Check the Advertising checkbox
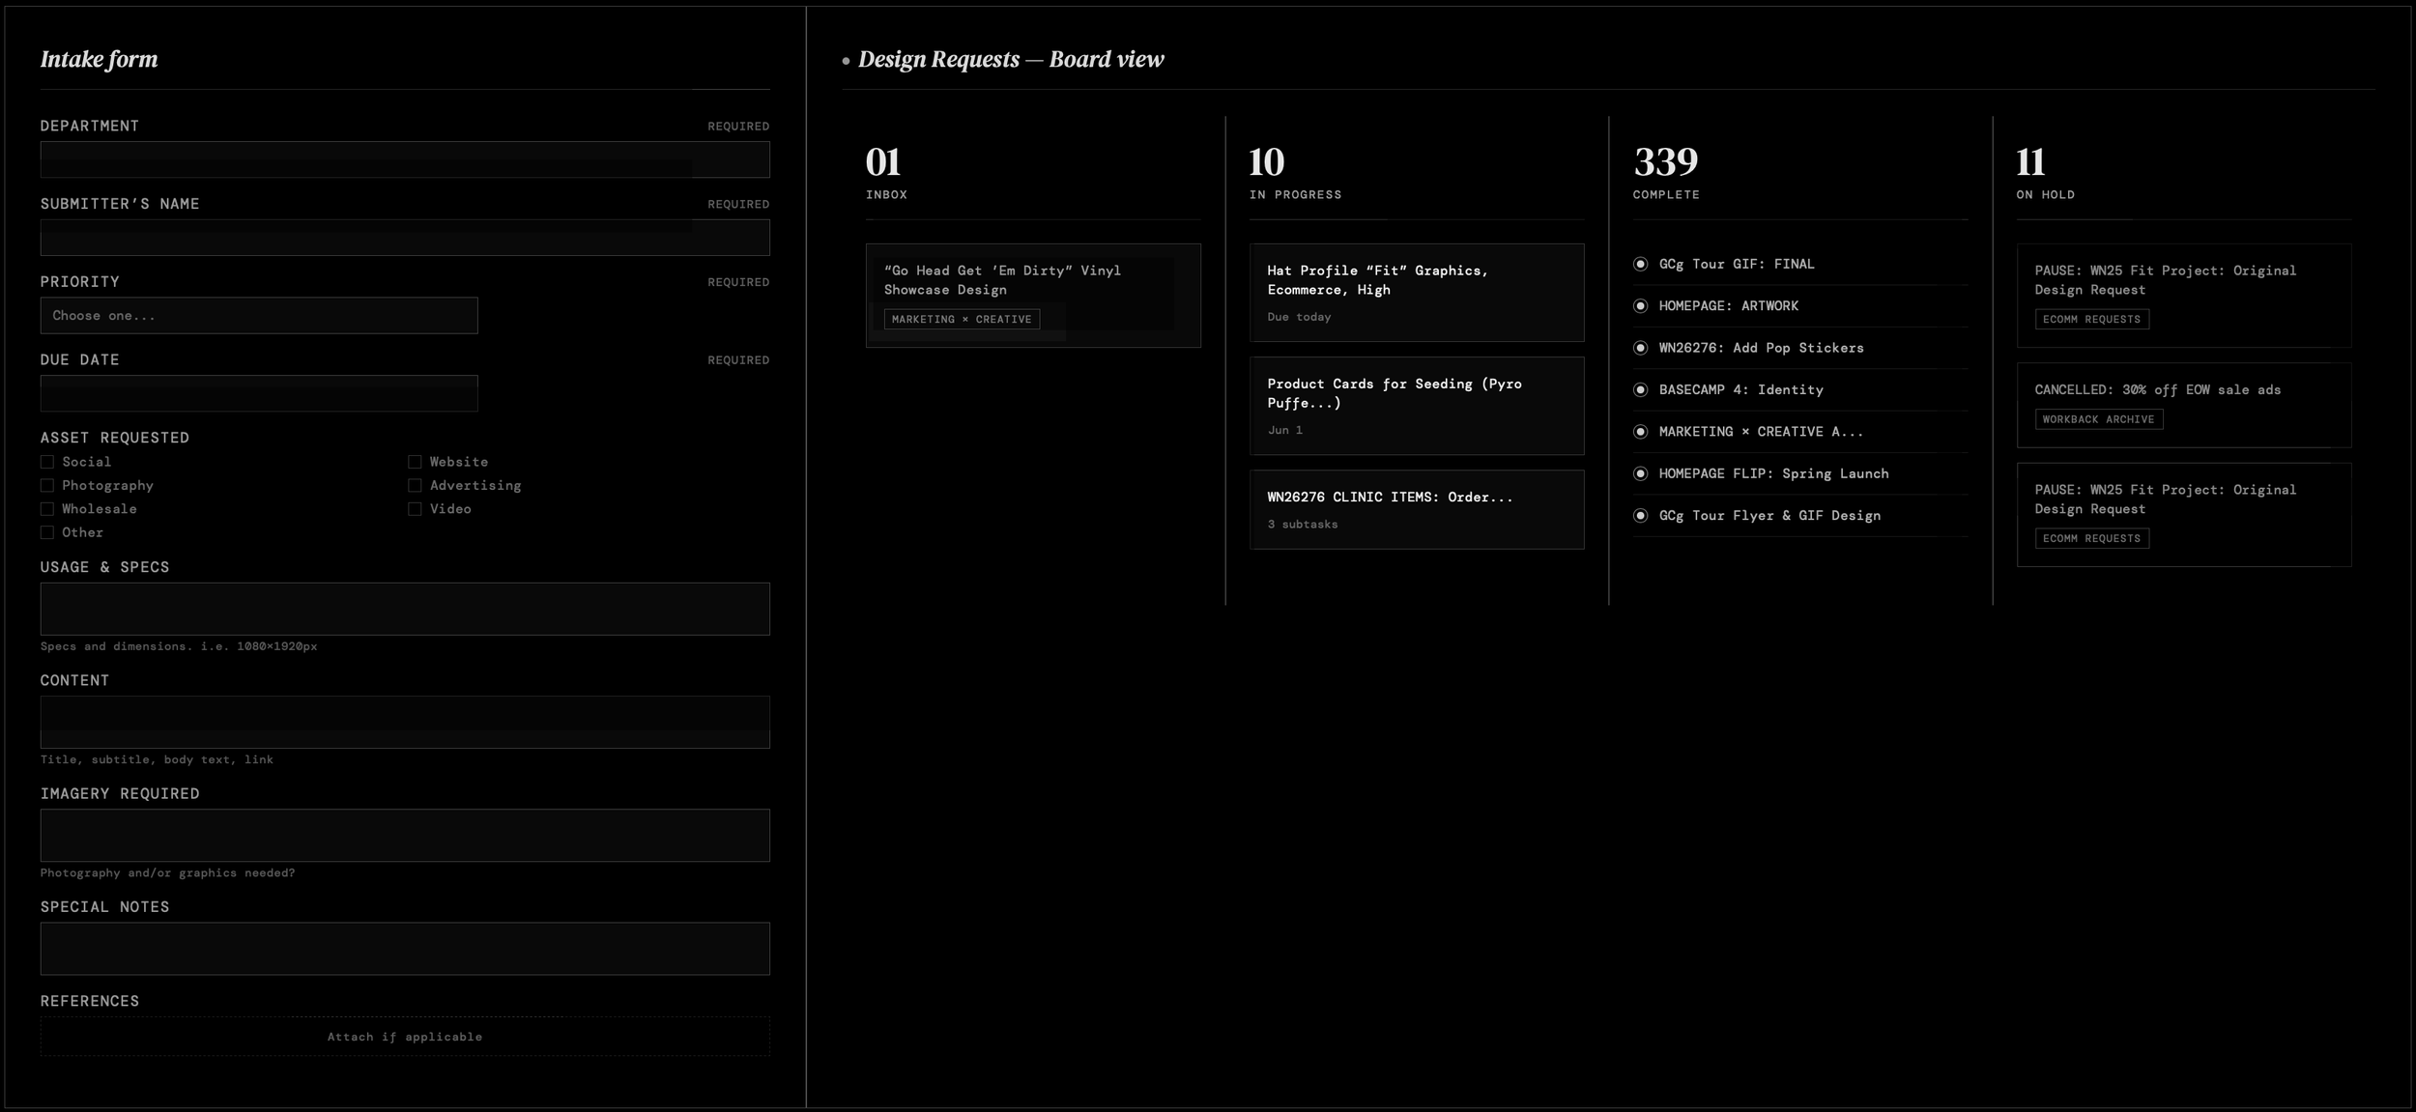The image size is (2416, 1112). (x=415, y=485)
